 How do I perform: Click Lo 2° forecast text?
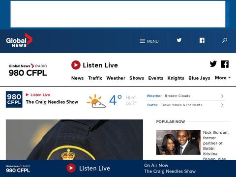click(x=131, y=103)
